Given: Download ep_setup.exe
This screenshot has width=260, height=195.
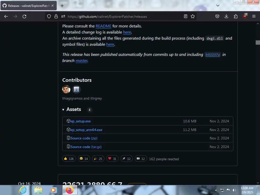Looking at the screenshot, I should pyautogui.click(x=80, y=121).
